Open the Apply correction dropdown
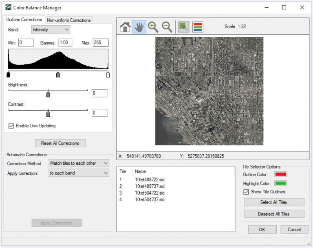The width and height of the screenshot is (313, 248). click(x=79, y=173)
